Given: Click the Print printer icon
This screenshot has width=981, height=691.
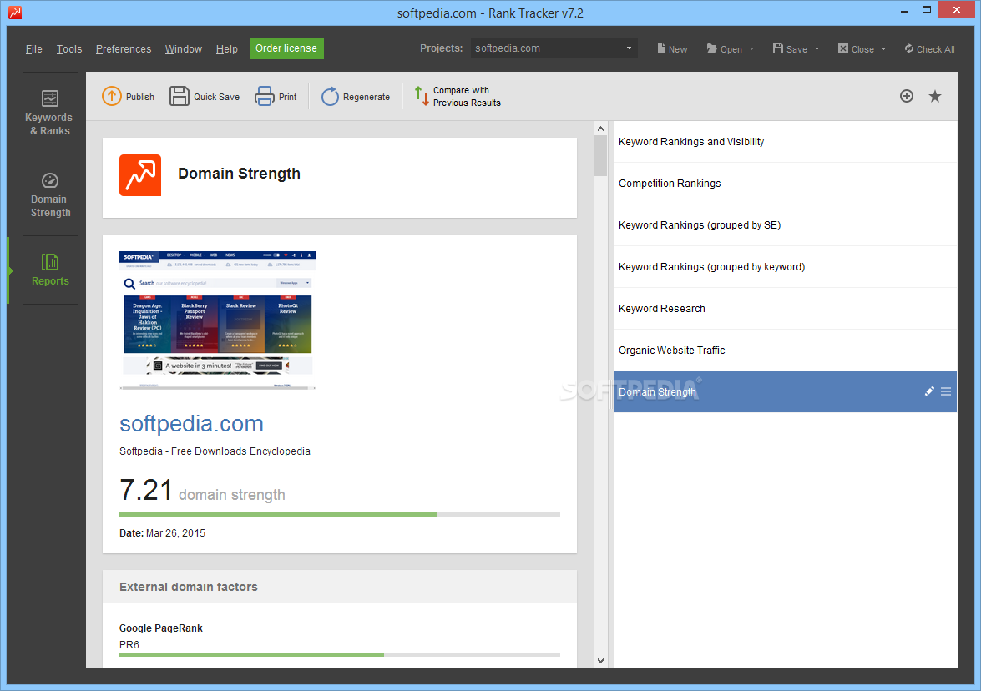Looking at the screenshot, I should click(264, 96).
